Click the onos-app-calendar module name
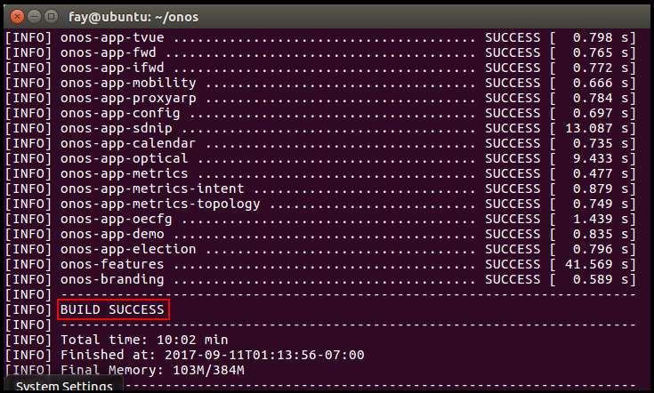Viewport: 654px width, 393px height. click(127, 143)
